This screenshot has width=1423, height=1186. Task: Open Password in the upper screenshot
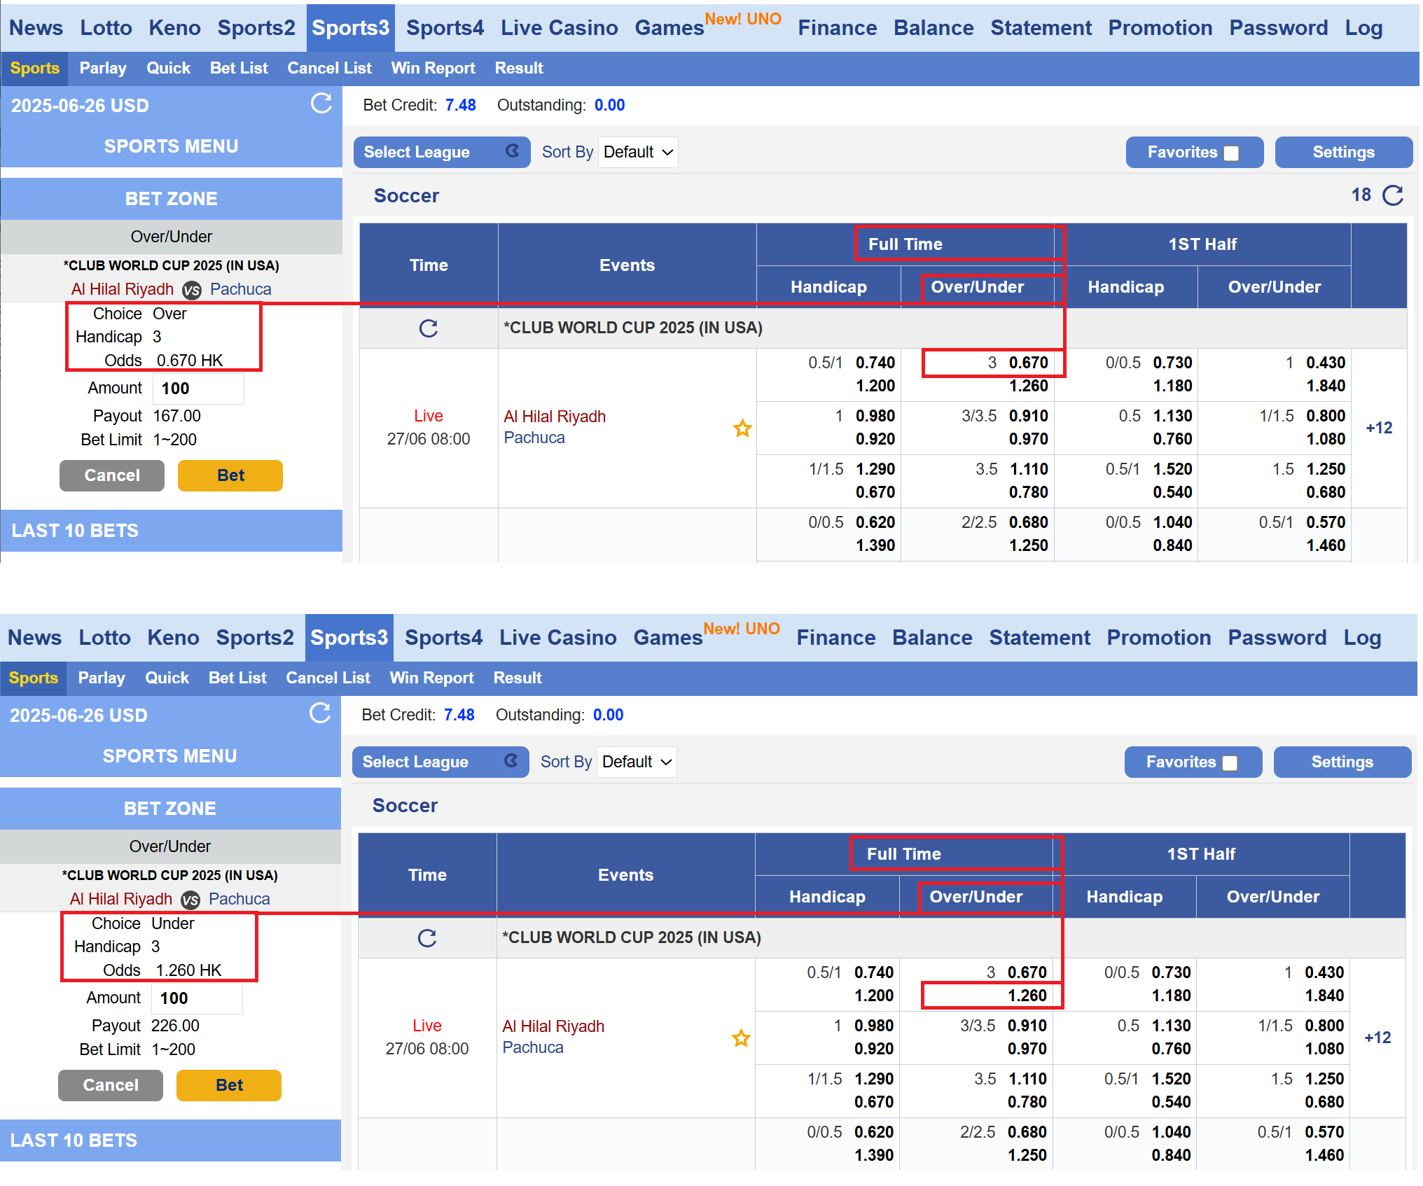tap(1278, 28)
